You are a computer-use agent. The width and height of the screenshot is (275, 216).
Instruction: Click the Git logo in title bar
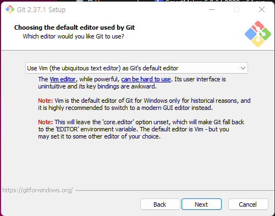(10, 9)
